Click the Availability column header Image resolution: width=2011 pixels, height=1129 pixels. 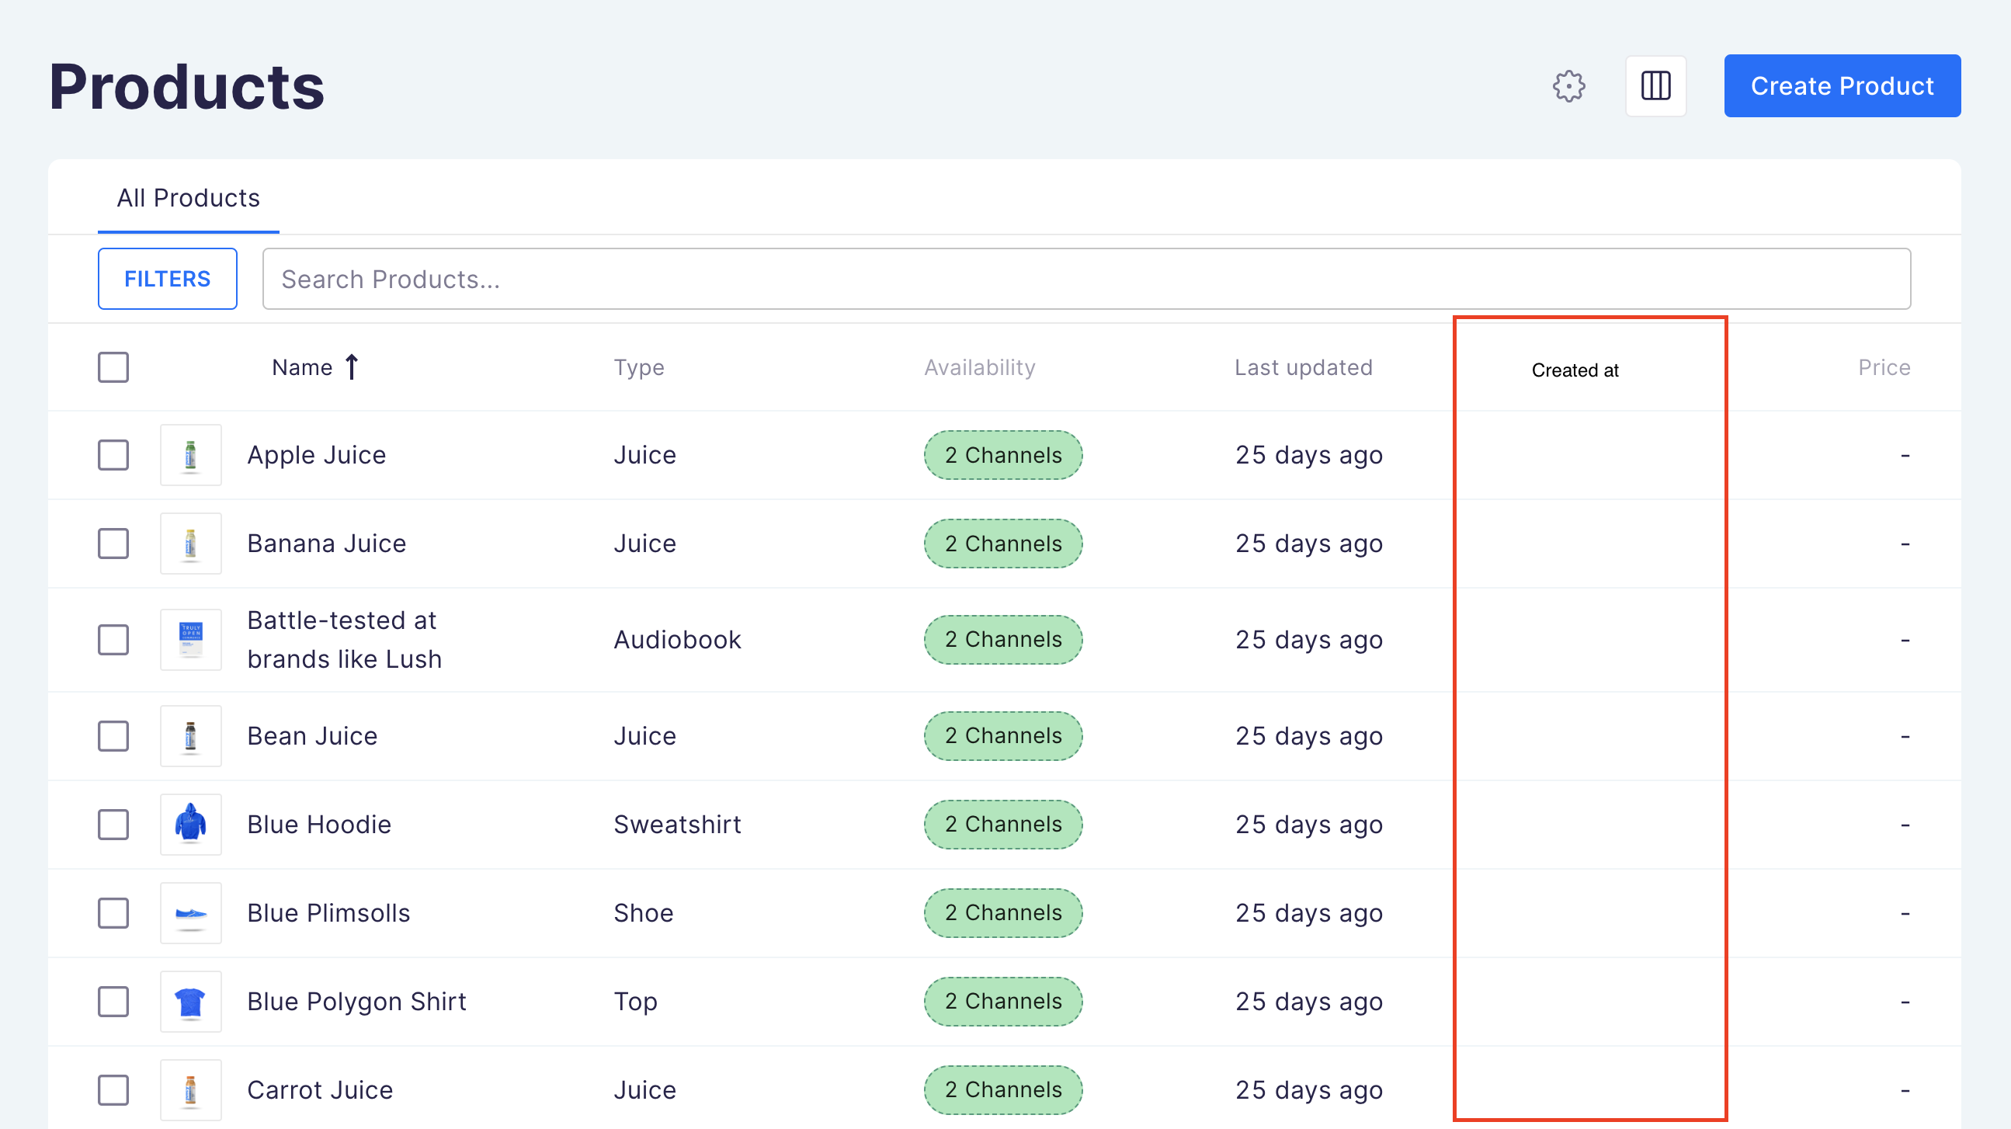click(x=980, y=367)
